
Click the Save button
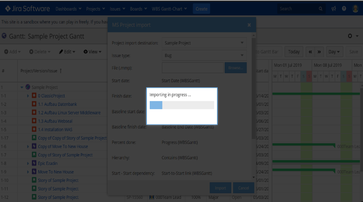point(353,52)
